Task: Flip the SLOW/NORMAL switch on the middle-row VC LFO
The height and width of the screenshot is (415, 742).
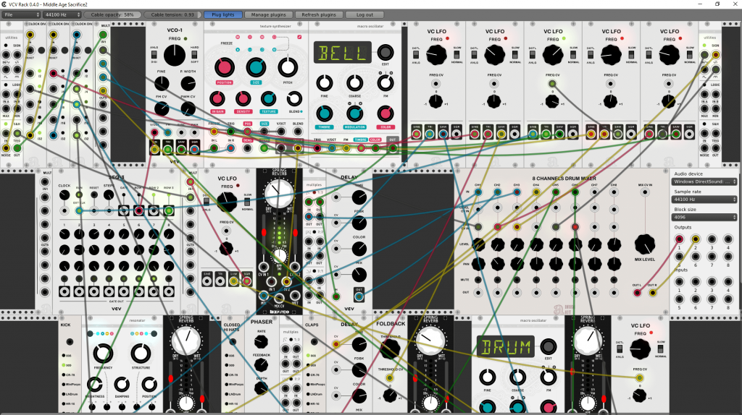Action: (246, 202)
